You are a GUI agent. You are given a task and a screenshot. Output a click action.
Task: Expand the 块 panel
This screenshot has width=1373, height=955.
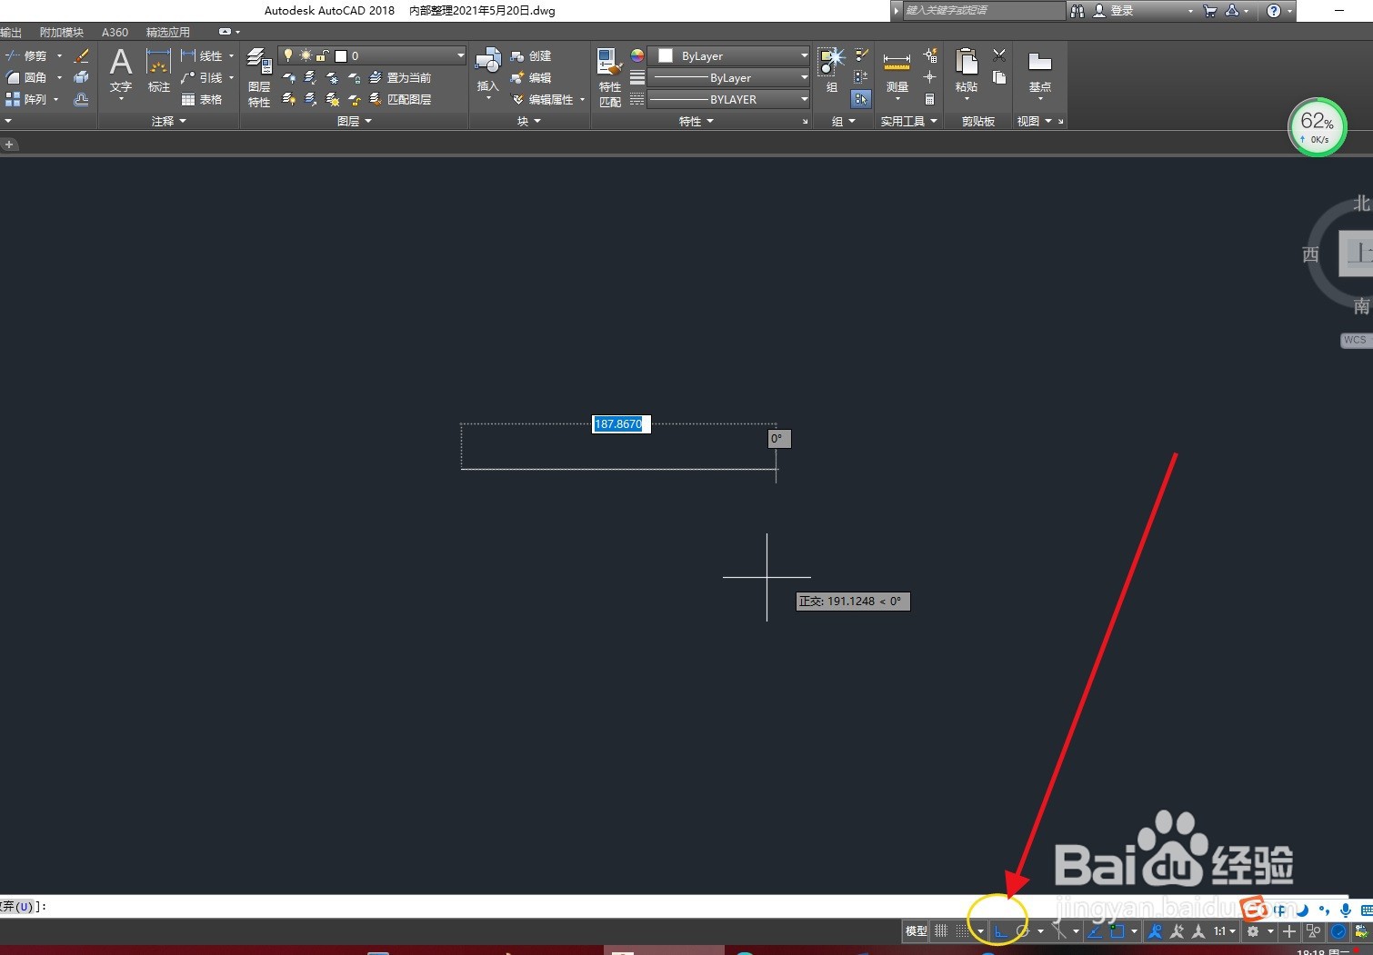[x=529, y=121]
